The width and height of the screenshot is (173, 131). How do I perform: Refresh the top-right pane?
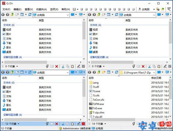117,14
